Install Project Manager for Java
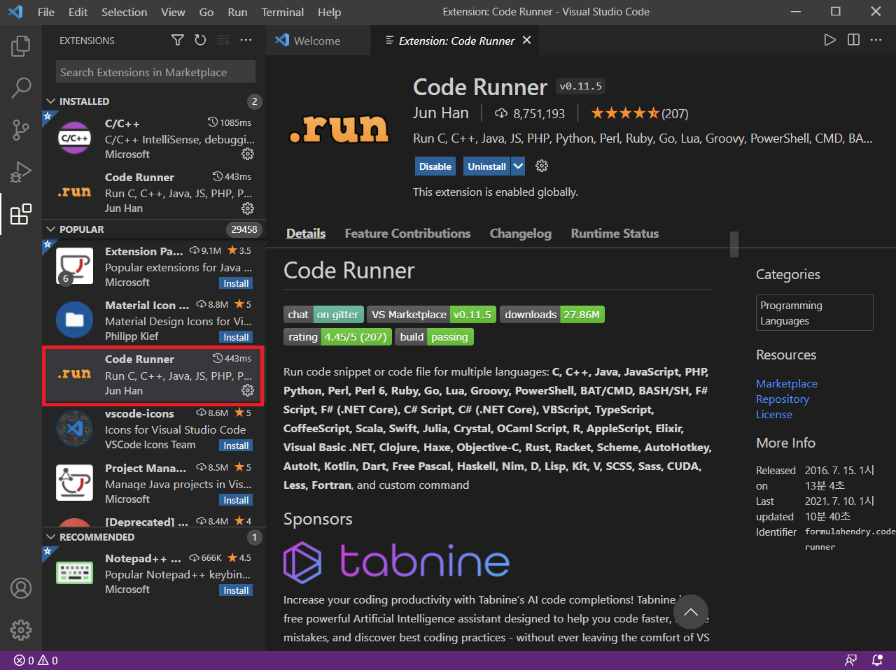Viewport: 896px width, 670px height. (236, 500)
